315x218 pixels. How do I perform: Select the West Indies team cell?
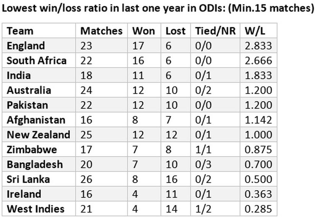(36, 209)
